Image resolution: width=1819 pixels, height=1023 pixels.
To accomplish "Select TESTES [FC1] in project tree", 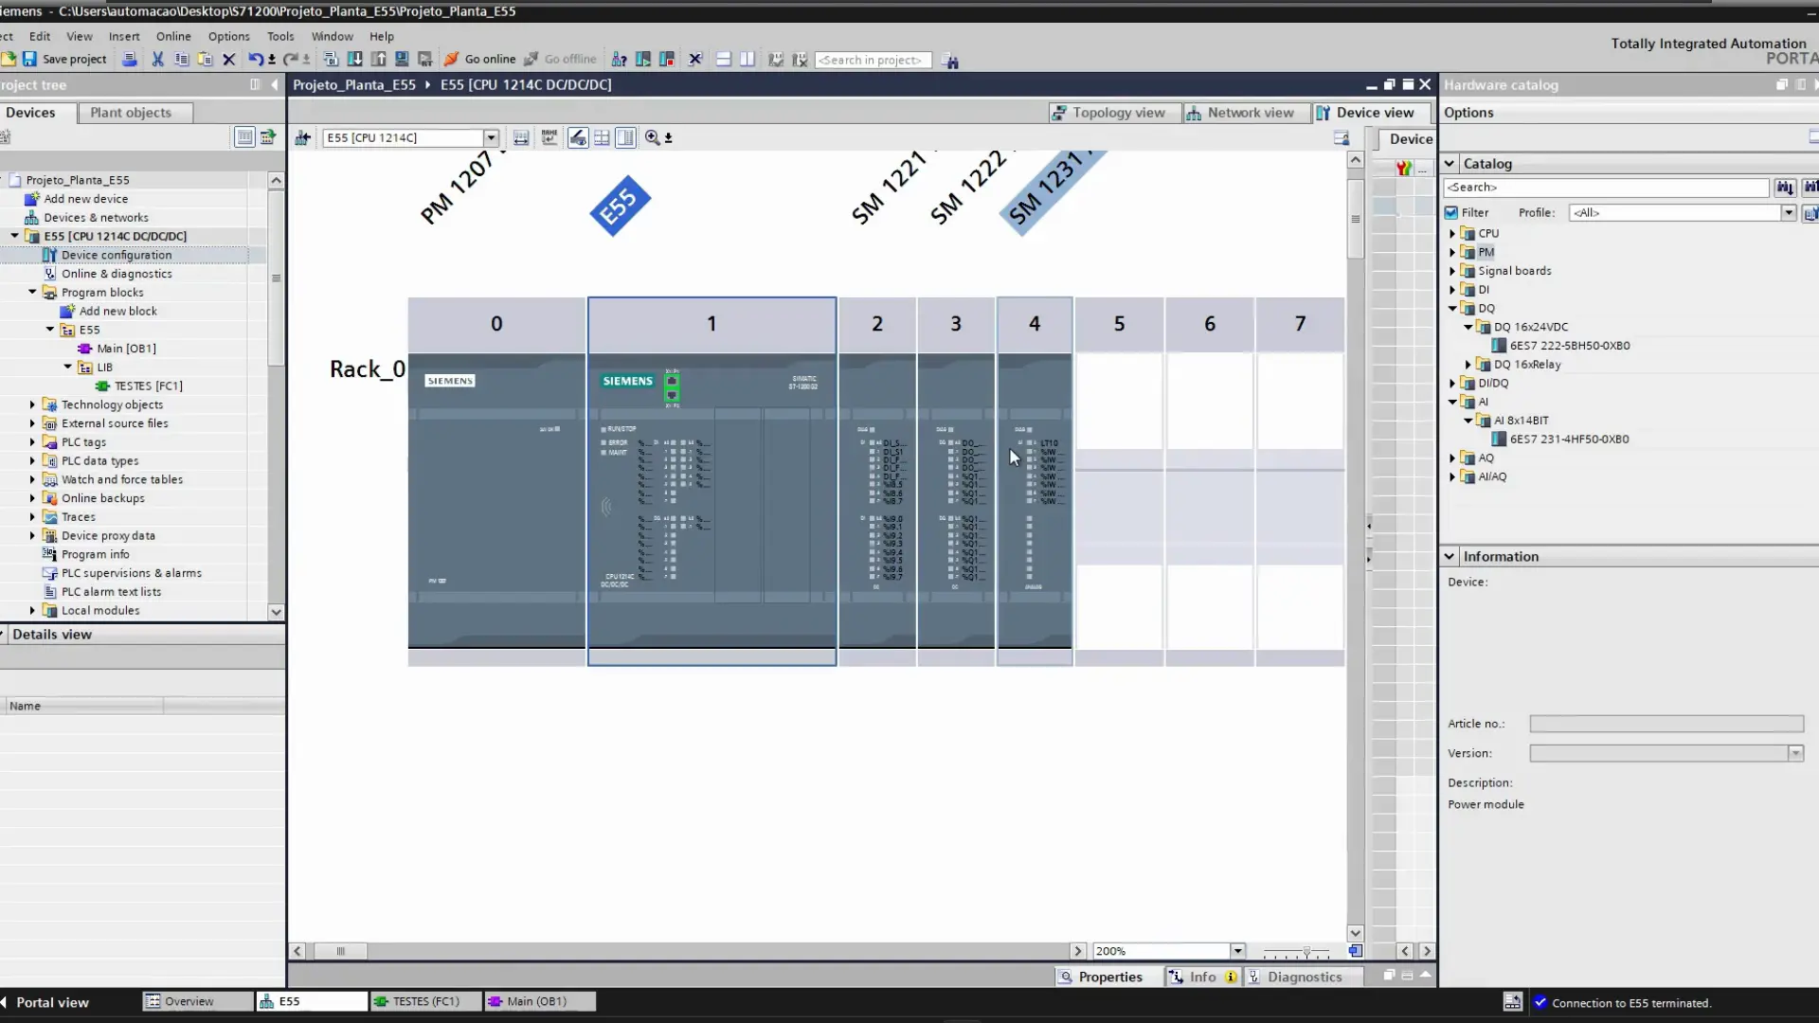I will tap(148, 386).
